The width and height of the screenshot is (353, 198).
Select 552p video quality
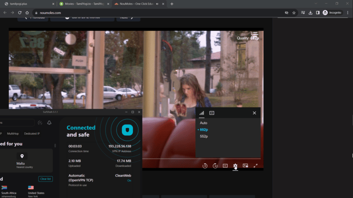coord(204,137)
